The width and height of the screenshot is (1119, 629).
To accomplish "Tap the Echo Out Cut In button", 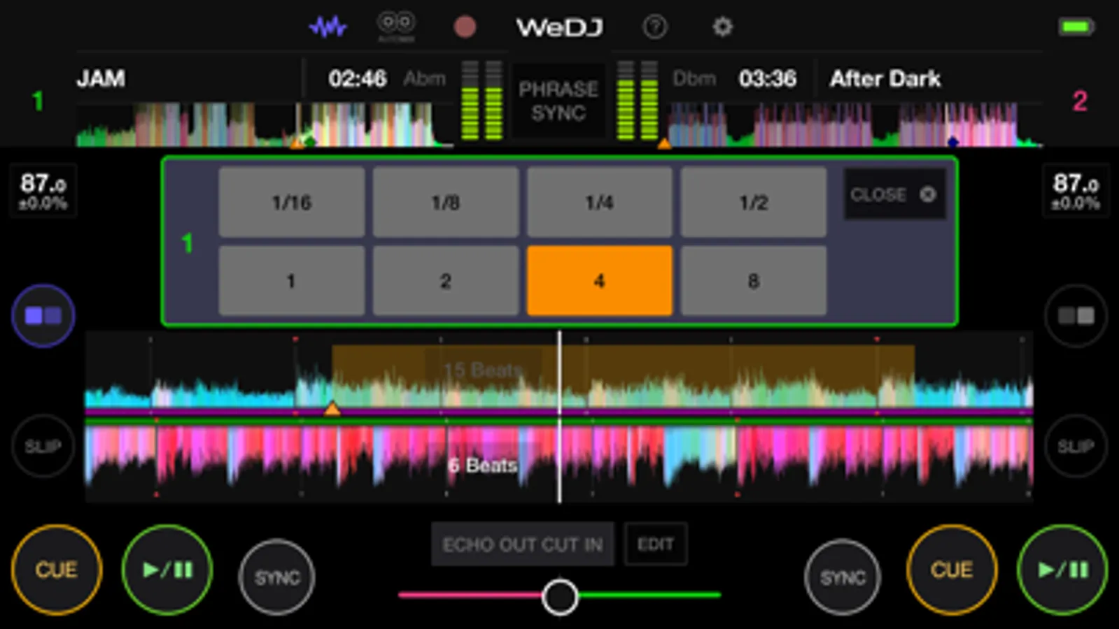I will pyautogui.click(x=523, y=544).
